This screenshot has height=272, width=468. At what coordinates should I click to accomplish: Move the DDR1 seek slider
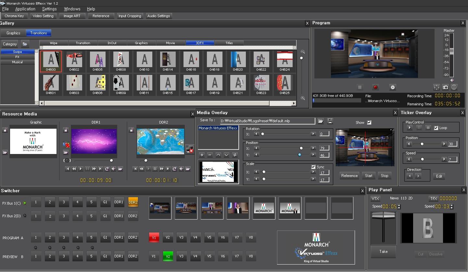point(111,160)
